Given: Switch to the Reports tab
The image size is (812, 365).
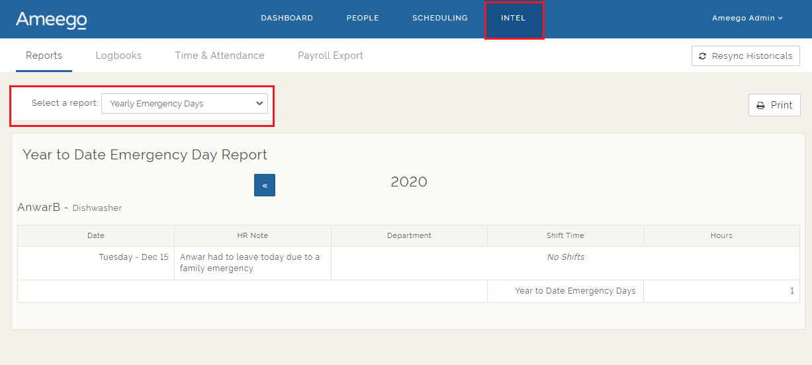Looking at the screenshot, I should coord(44,56).
